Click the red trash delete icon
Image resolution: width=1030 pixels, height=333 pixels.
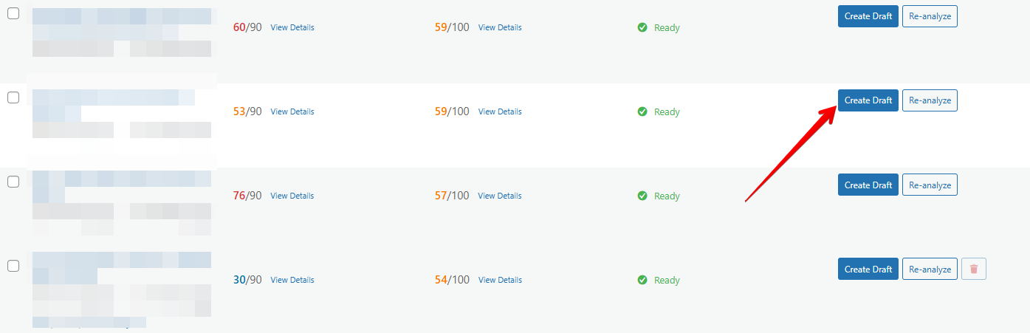point(973,270)
